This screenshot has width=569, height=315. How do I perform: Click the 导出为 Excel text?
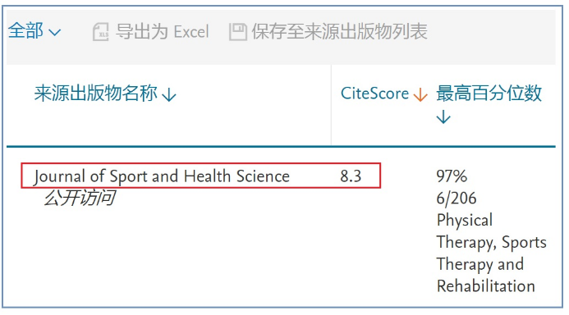click(x=163, y=31)
